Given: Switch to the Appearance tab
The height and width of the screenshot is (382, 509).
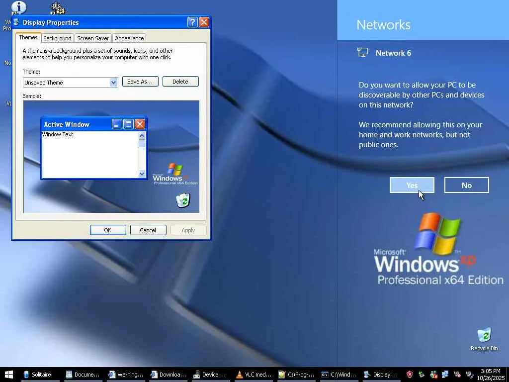Looking at the screenshot, I should [x=129, y=38].
